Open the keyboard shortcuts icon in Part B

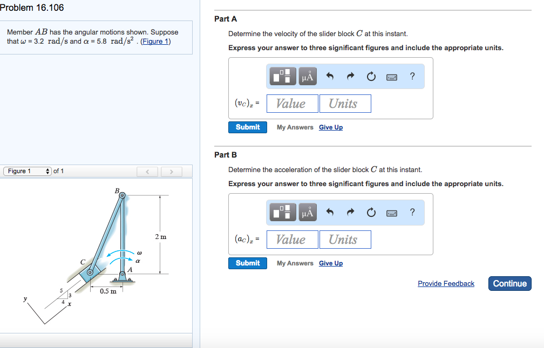[x=392, y=212]
